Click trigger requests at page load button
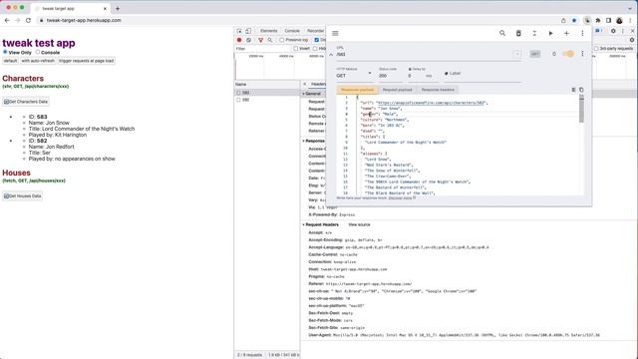Viewport: 638px width, 359px height. click(x=87, y=61)
